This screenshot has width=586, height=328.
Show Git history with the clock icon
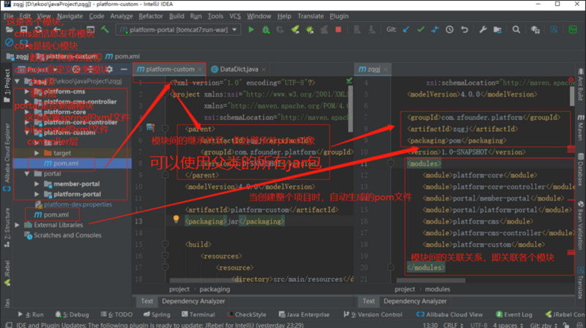click(450, 29)
